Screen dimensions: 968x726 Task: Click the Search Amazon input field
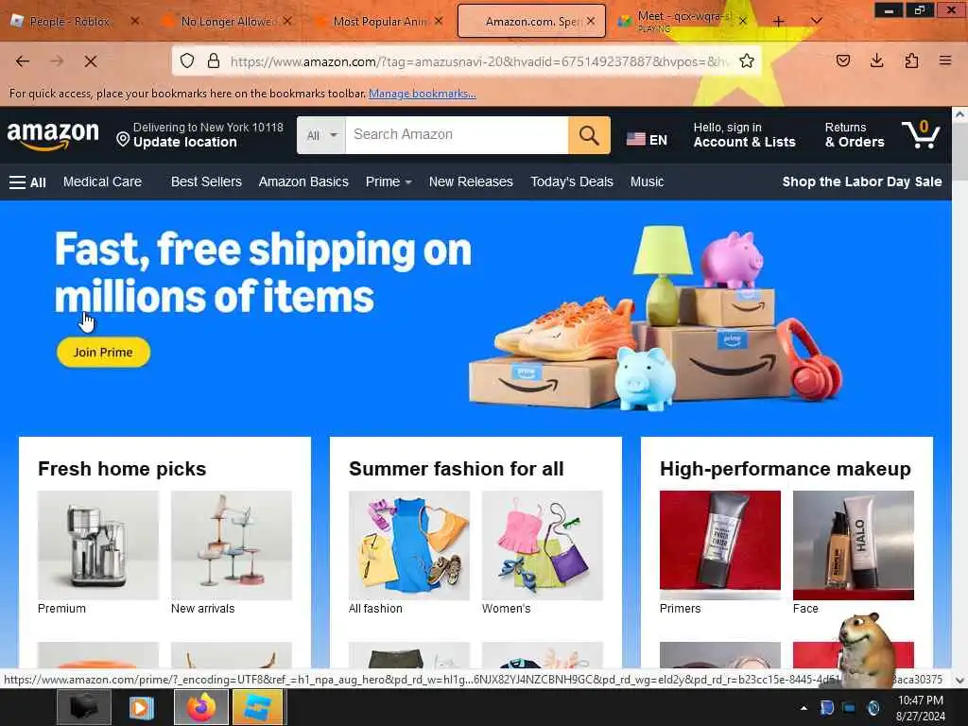tap(457, 135)
